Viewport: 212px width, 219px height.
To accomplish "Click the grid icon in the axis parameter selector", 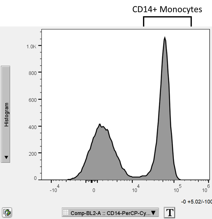I will (66, 212).
